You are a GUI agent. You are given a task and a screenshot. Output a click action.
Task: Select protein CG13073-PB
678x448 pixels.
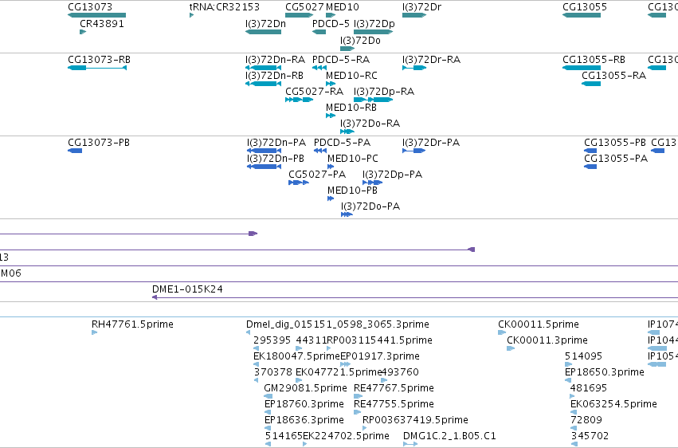pyautogui.click(x=75, y=151)
